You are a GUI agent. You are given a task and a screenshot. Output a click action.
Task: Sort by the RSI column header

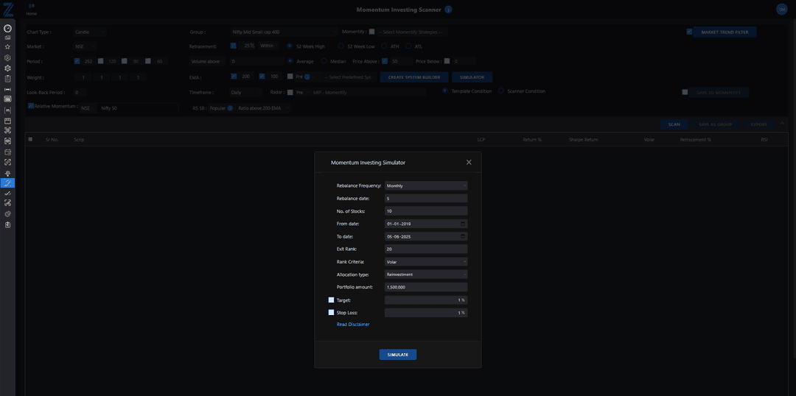(x=764, y=139)
